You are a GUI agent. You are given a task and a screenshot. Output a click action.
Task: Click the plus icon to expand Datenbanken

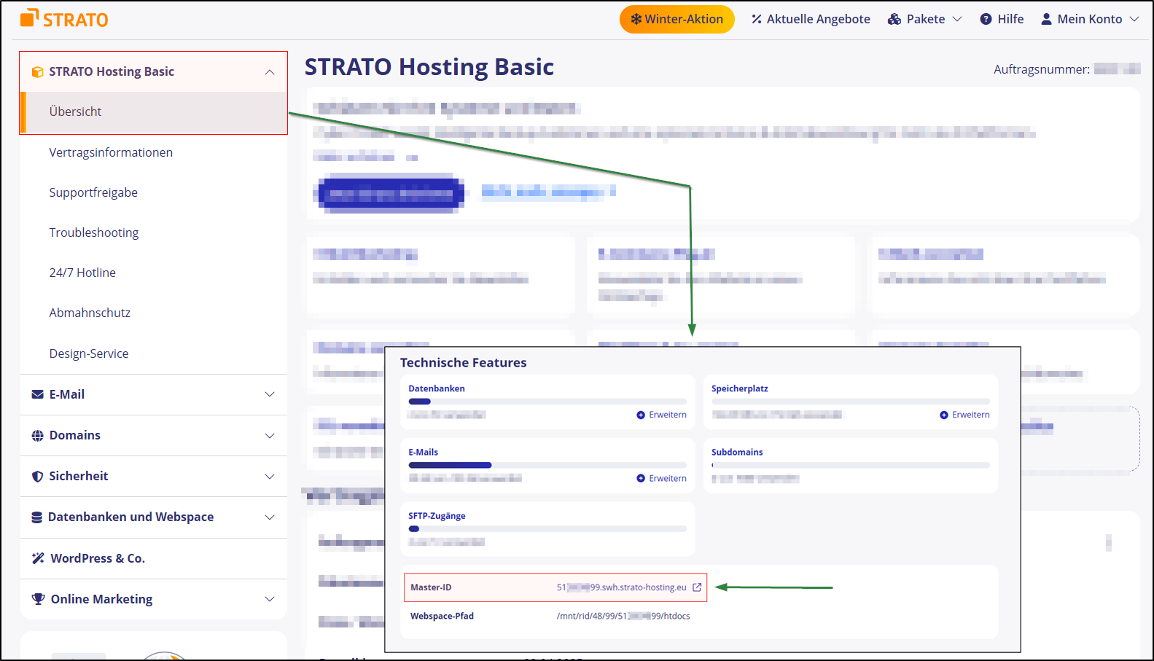pos(641,415)
